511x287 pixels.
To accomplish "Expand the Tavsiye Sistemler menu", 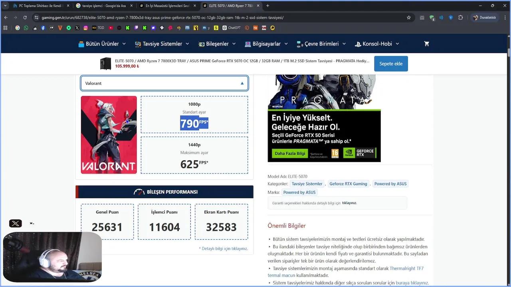I will tap(162, 44).
